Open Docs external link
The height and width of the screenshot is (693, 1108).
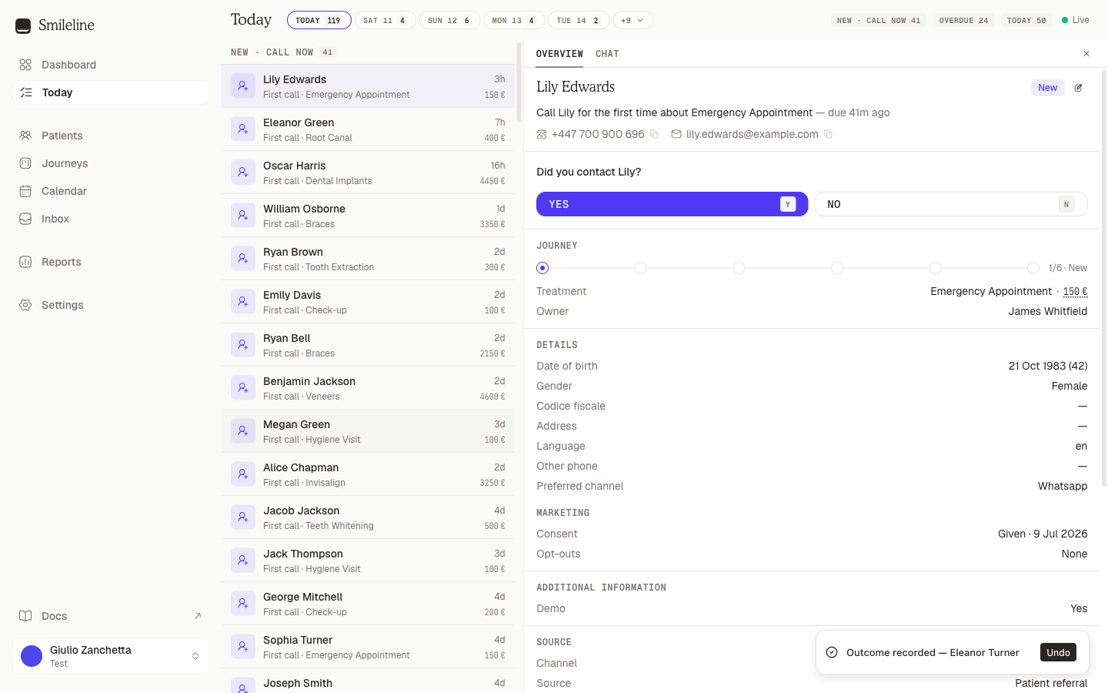tap(111, 616)
